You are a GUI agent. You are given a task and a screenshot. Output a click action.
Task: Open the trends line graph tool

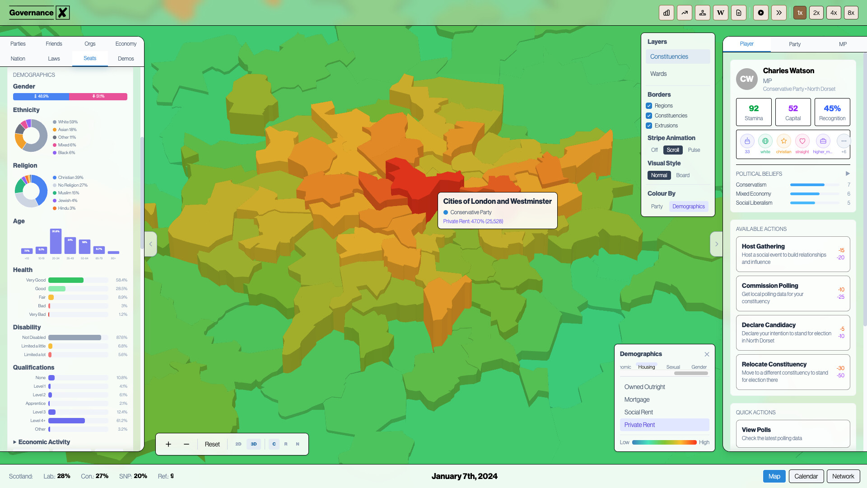point(685,13)
